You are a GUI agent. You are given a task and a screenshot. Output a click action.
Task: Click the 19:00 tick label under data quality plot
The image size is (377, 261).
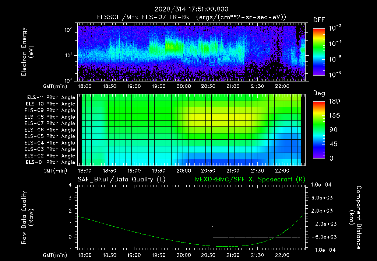(134, 255)
